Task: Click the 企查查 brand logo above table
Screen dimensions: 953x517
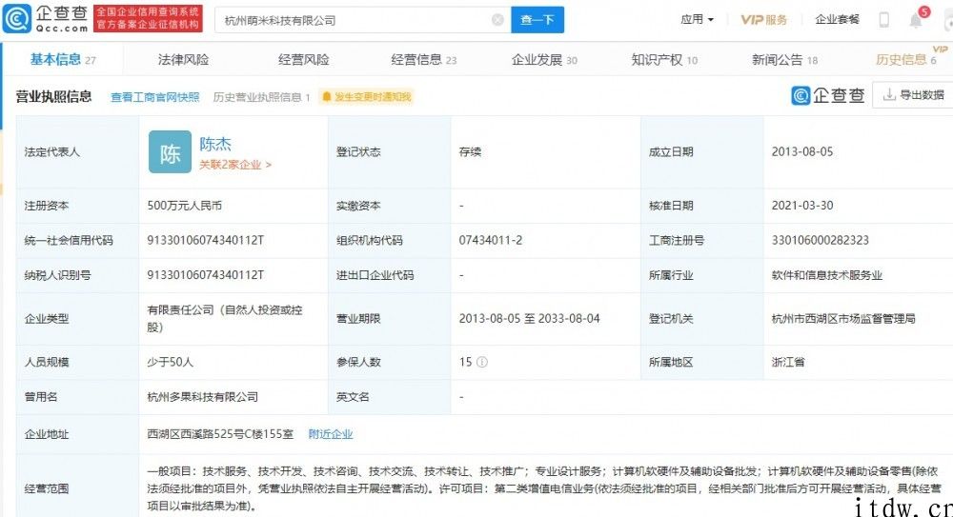Action: 828,95
